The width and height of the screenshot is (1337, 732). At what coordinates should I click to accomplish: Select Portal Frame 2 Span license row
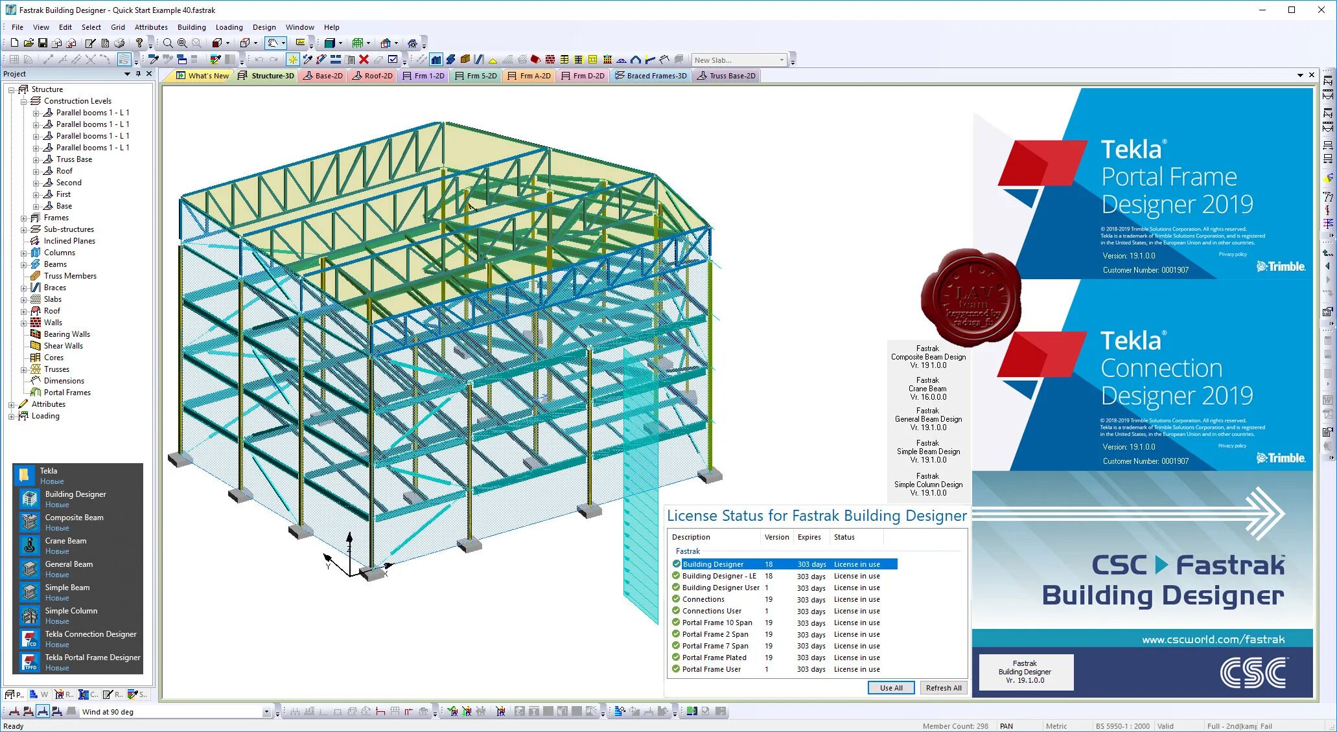tap(715, 634)
